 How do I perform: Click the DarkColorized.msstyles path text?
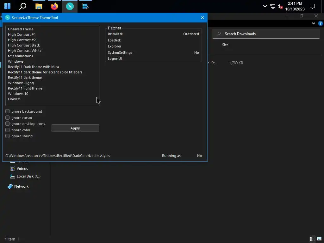click(x=58, y=156)
